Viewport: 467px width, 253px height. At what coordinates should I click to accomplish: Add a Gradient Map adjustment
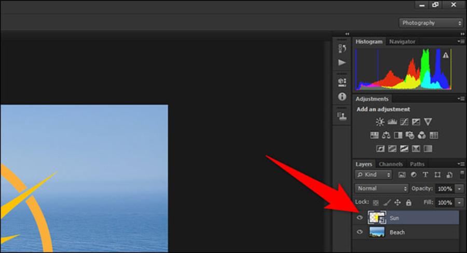point(428,149)
